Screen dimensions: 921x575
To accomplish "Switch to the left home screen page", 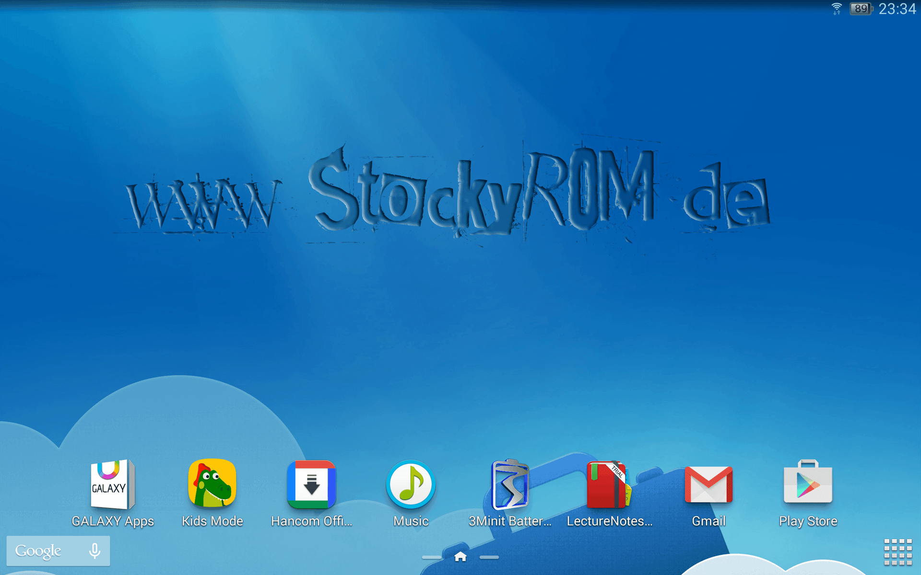I will pyautogui.click(x=432, y=557).
